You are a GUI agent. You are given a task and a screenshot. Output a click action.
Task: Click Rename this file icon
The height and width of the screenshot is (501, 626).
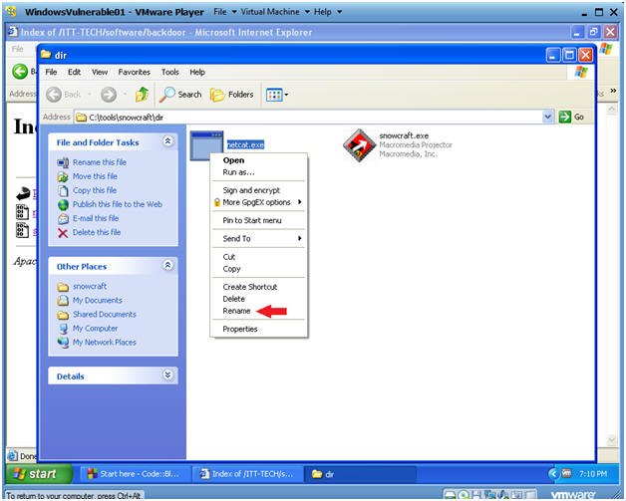point(63,162)
